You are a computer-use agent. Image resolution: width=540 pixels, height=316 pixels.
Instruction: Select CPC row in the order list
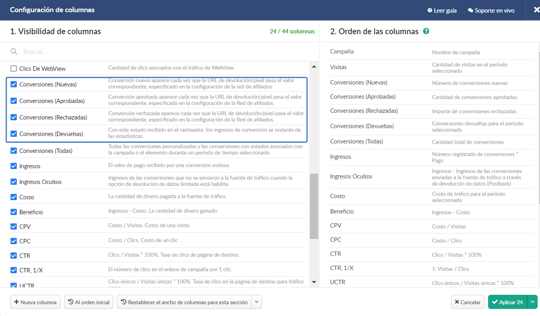(x=432, y=240)
